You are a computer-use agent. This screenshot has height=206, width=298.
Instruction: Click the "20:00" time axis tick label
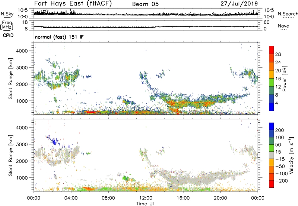(220, 198)
